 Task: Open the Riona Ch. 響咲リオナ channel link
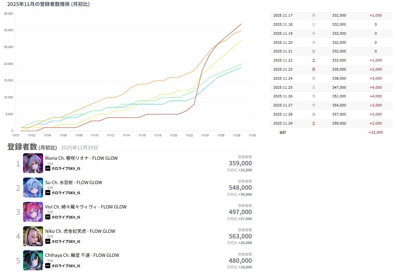click(x=81, y=158)
